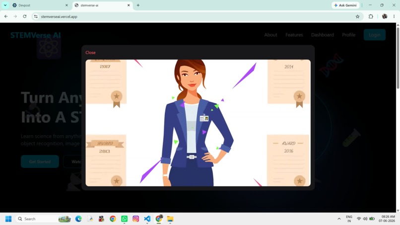Close the modal with the red Close link
Screen dimensions: 400x225
pos(90,52)
